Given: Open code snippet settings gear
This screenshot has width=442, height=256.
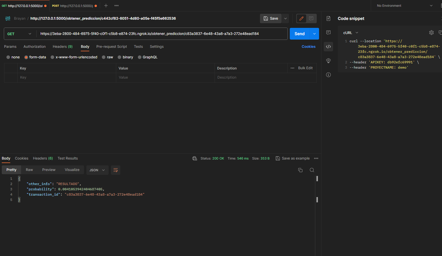Looking at the screenshot, I should pos(431,33).
